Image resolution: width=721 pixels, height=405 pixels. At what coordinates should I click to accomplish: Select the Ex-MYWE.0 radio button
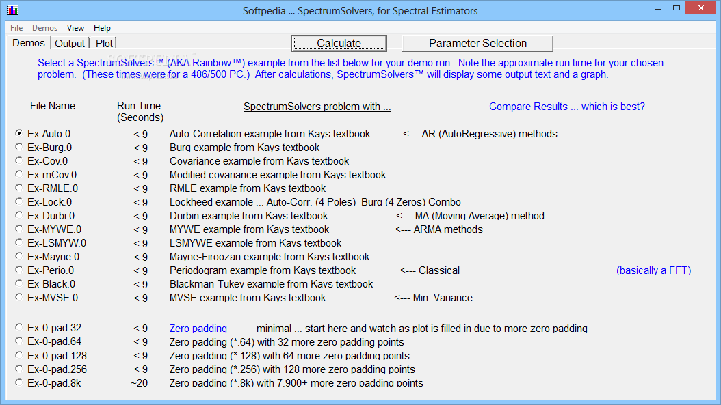pos(19,229)
